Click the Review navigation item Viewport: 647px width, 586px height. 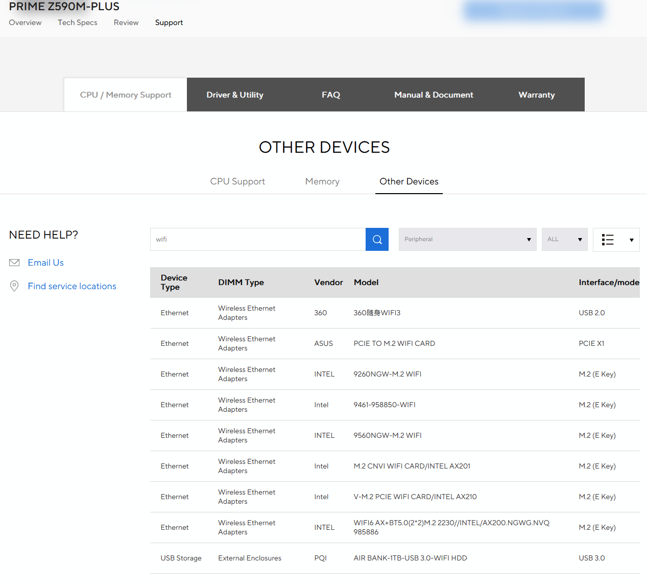(126, 22)
